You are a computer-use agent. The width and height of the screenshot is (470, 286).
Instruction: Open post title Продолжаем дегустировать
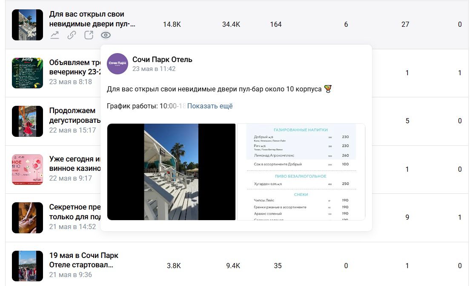click(75, 116)
